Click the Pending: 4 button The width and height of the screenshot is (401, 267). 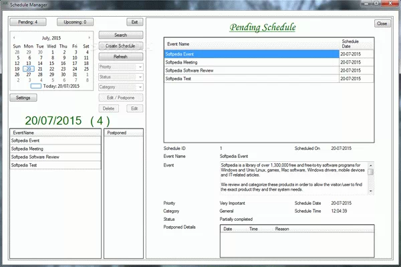pos(28,22)
